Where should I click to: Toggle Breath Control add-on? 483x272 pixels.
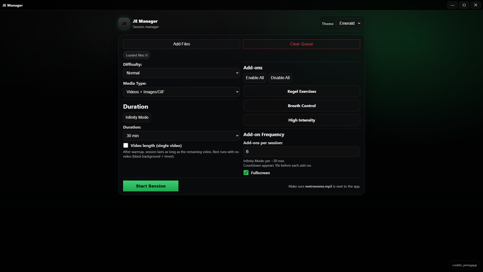coord(302,106)
